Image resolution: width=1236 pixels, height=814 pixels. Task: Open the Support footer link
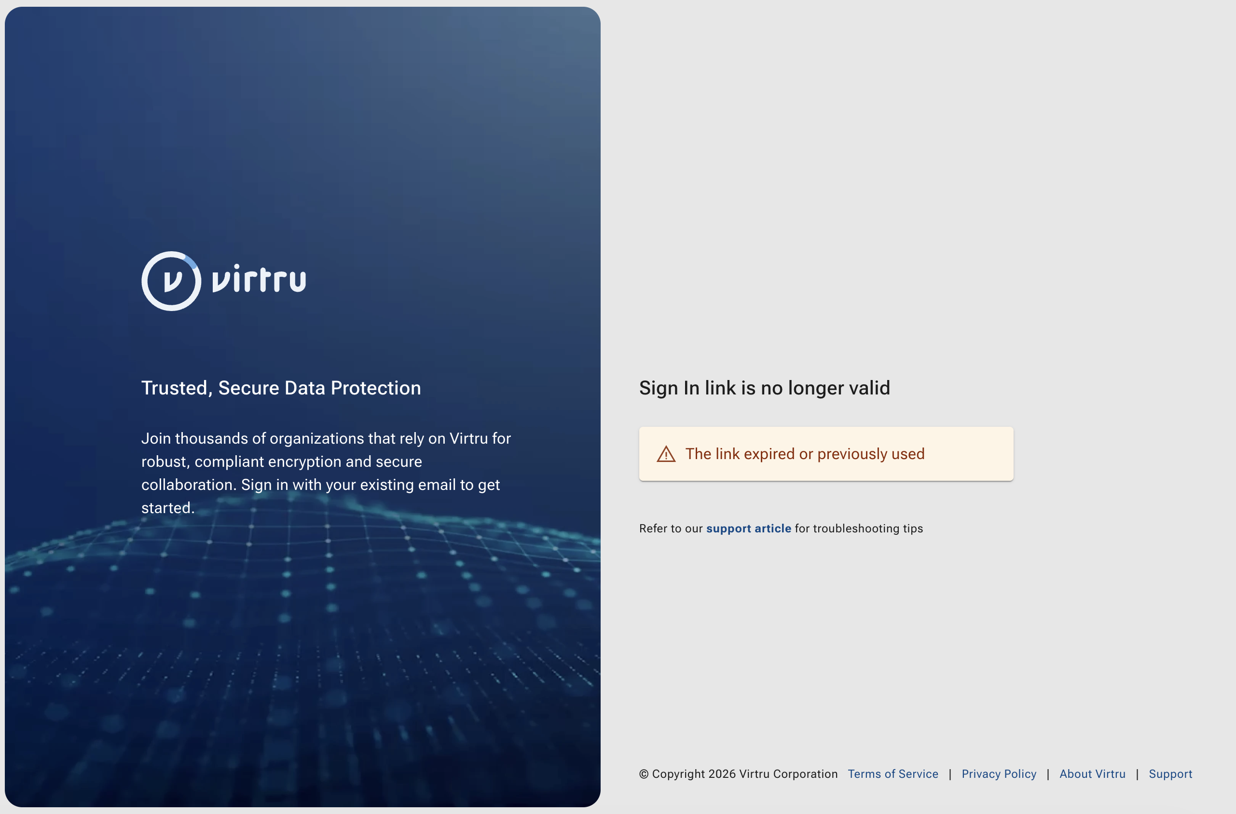(1170, 773)
